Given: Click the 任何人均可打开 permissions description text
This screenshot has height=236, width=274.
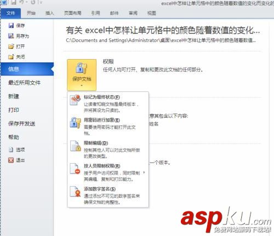Looking at the screenshot, I should coord(153,70).
